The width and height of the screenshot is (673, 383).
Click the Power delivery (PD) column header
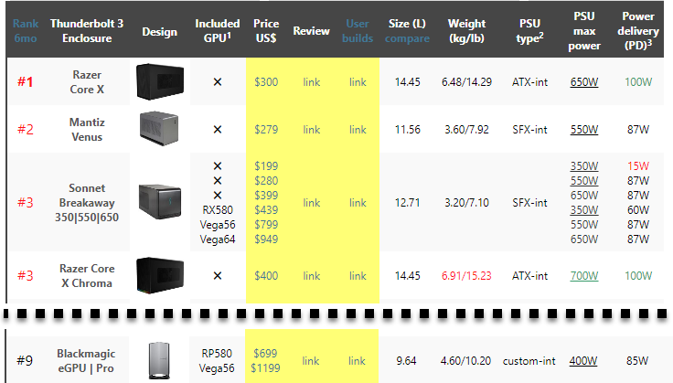(x=638, y=31)
